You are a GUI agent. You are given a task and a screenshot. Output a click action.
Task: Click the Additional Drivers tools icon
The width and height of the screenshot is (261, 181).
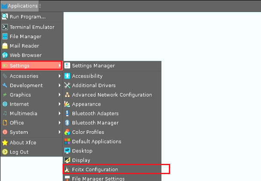67,85
